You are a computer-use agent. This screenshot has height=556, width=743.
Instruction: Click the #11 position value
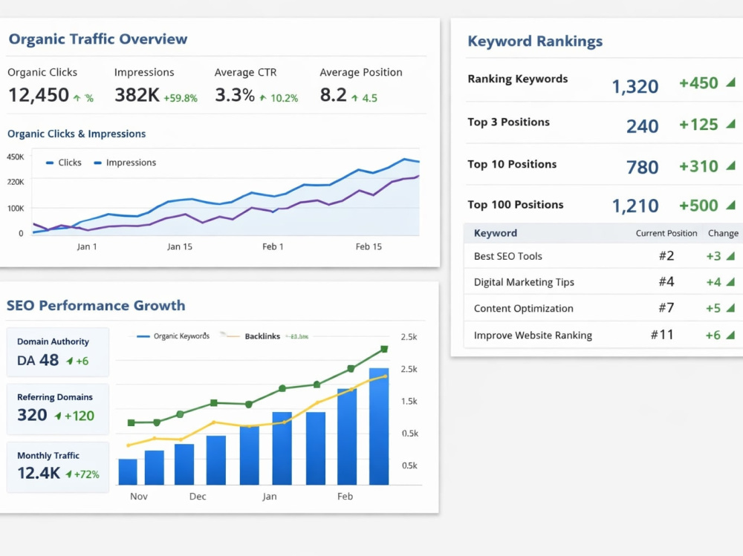[662, 335]
